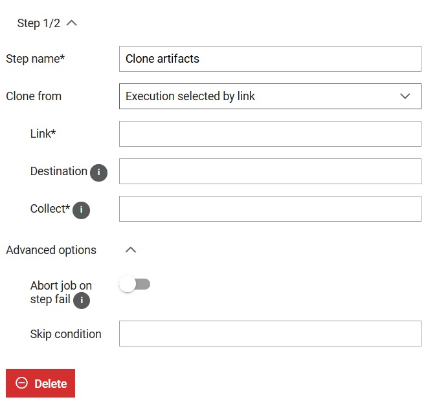This screenshot has height=404, width=426.
Task: Click the Advanced options label
Action: click(51, 250)
